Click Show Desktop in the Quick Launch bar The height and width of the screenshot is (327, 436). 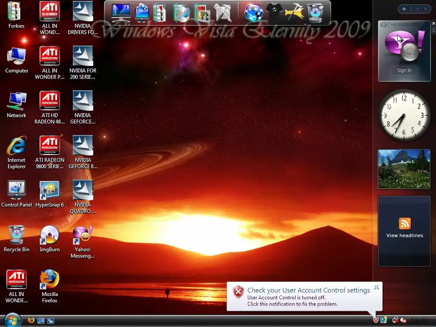tap(41, 321)
